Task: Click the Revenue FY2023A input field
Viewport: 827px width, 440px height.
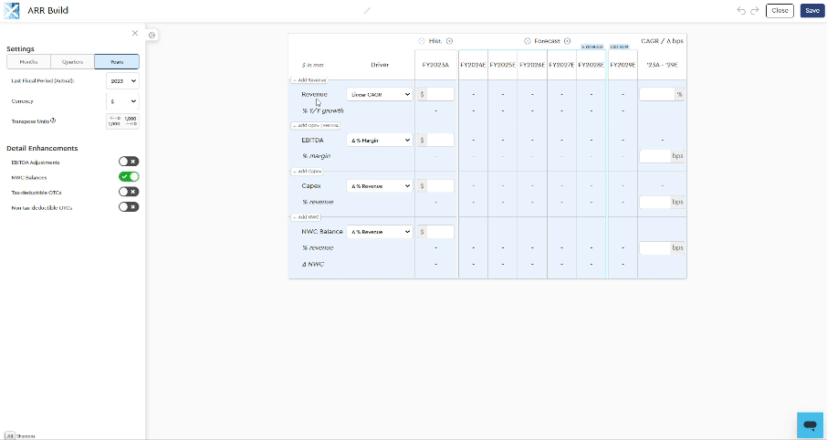Action: click(439, 94)
